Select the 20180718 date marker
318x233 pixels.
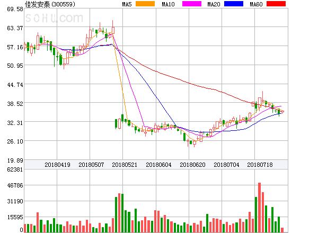260,165
